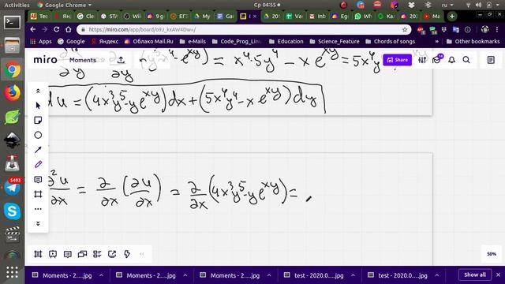Expand toolbar with down chevrons
The height and width of the screenshot is (284, 505).
(x=38, y=223)
